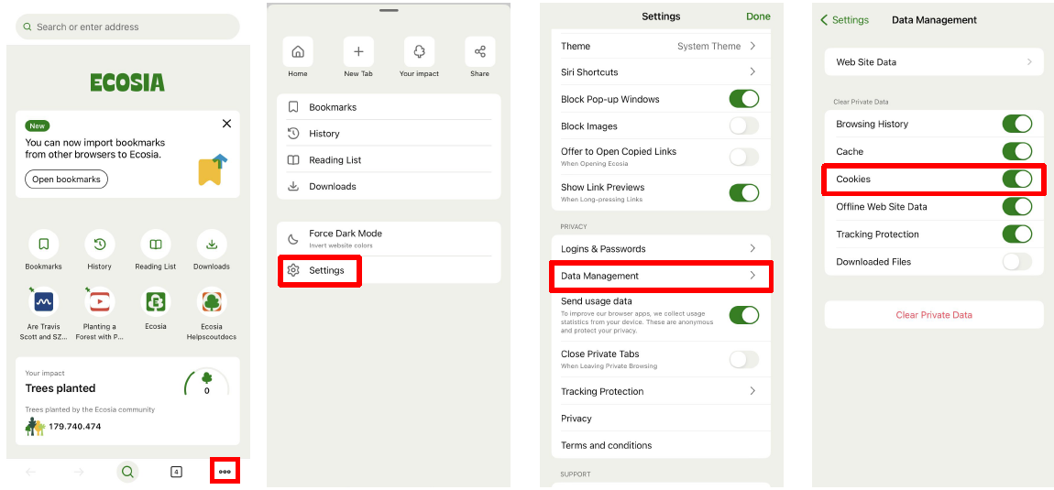Toggle Close Private Tabs switch
This screenshot has height=490, width=1054.
[744, 360]
